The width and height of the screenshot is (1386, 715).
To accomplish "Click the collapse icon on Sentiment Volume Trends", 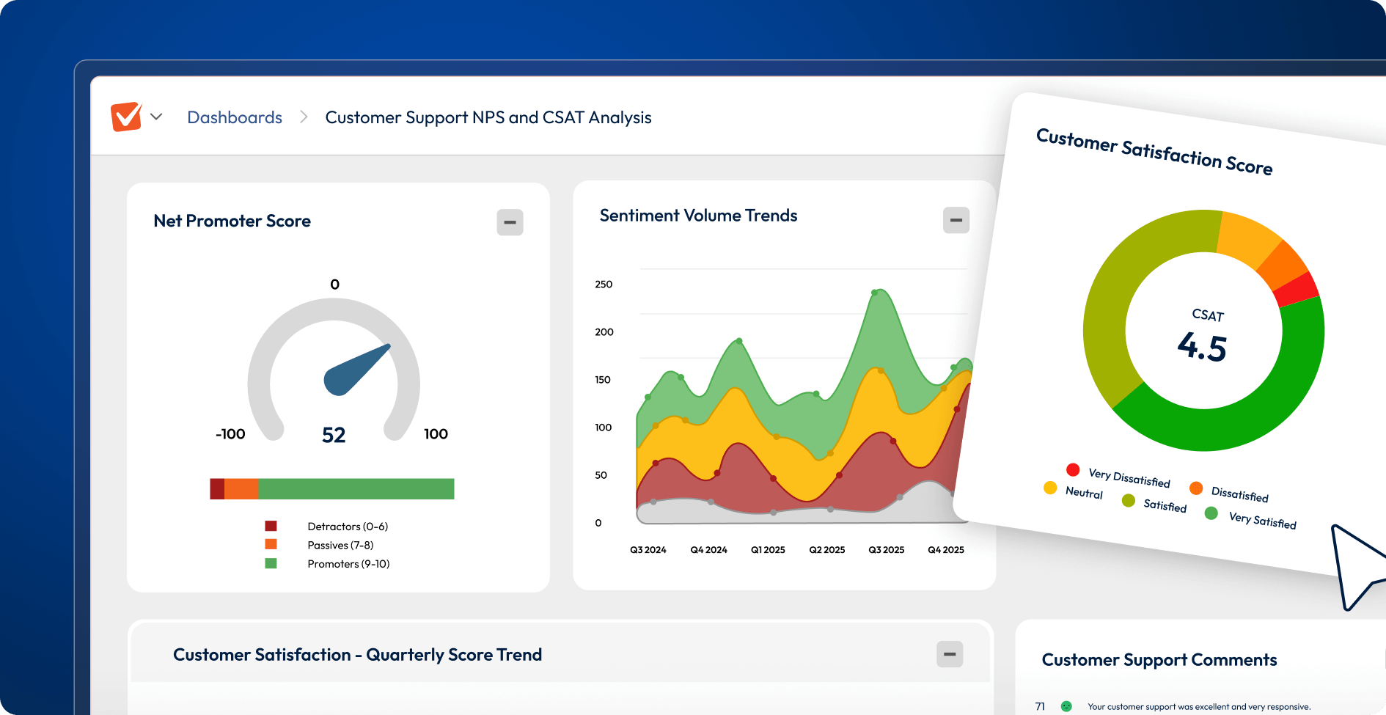I will (956, 219).
